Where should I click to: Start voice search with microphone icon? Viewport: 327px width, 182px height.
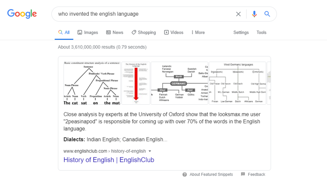pyautogui.click(x=254, y=14)
